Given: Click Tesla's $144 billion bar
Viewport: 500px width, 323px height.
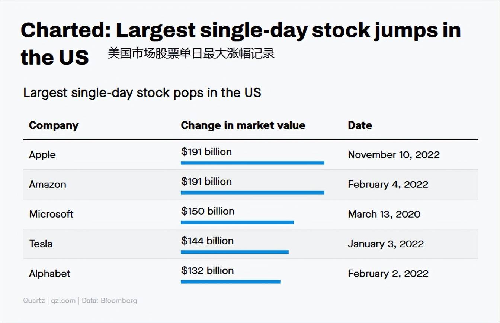Looking at the screenshot, I should [x=235, y=252].
